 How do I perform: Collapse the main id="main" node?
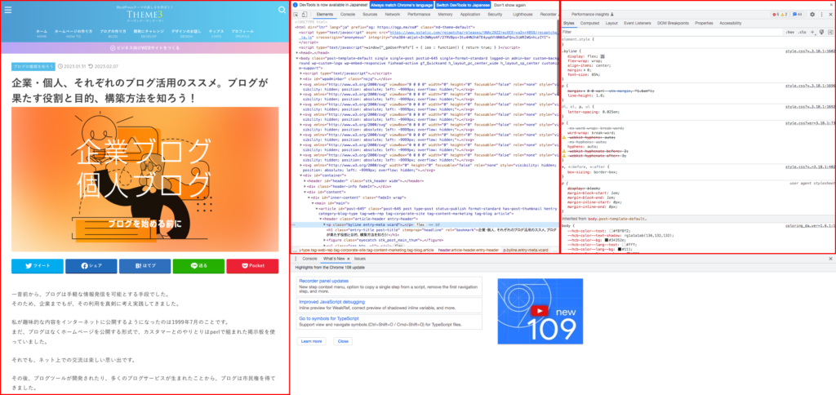(x=313, y=202)
